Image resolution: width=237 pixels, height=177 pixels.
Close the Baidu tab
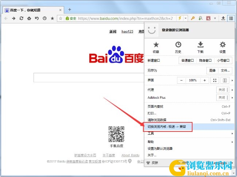pyautogui.click(x=60, y=10)
